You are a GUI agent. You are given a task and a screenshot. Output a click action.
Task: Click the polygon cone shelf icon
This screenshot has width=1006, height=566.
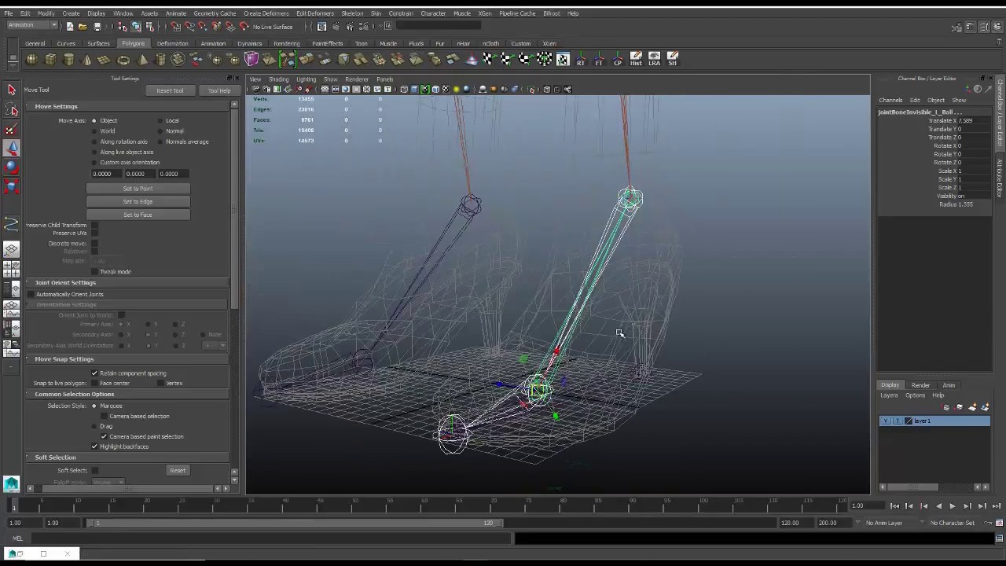pyautogui.click(x=86, y=60)
